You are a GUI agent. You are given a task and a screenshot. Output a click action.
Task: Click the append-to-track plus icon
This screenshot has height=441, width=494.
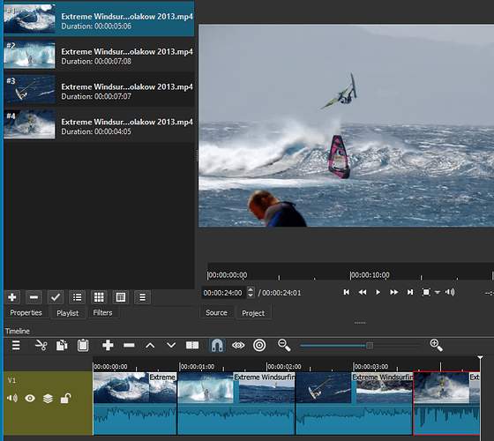coord(108,345)
